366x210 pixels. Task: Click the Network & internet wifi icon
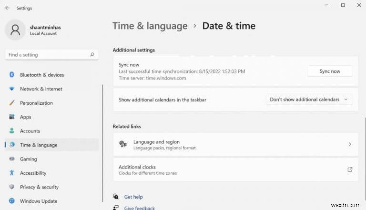pyautogui.click(x=12, y=89)
